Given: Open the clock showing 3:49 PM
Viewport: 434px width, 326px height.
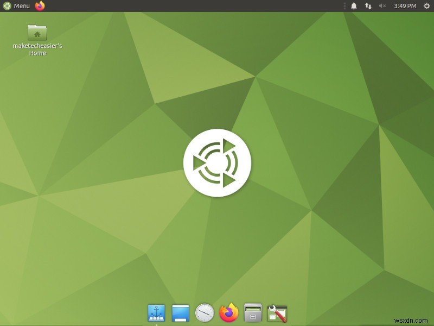Looking at the screenshot, I should click(x=405, y=6).
